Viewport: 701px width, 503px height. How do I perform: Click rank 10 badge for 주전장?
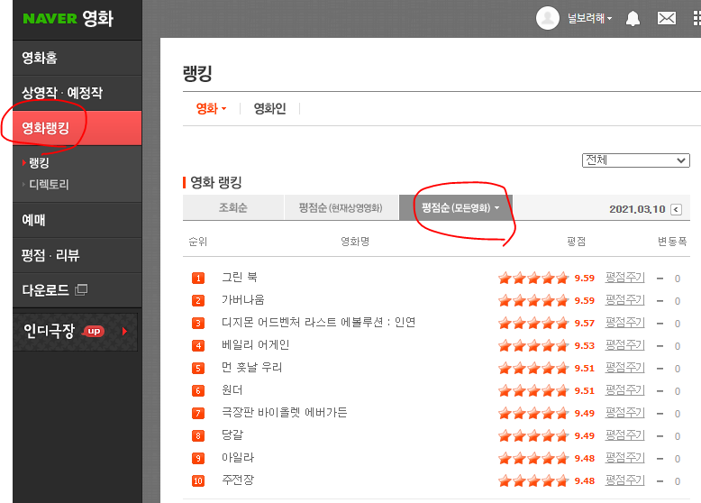(x=198, y=481)
